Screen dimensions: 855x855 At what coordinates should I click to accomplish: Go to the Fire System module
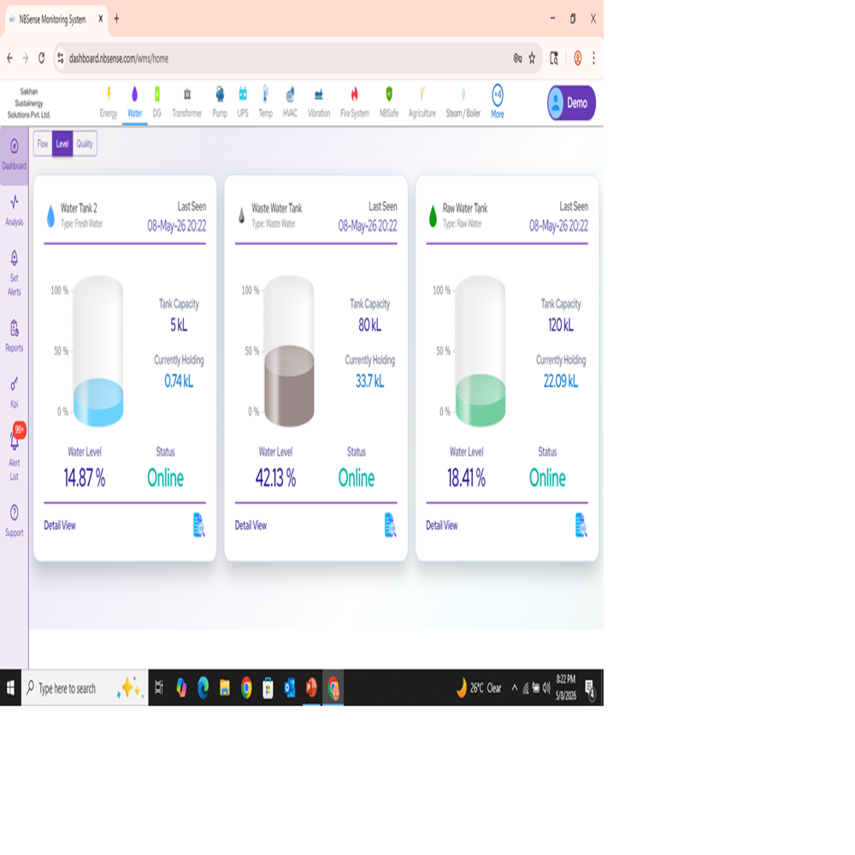(x=355, y=102)
